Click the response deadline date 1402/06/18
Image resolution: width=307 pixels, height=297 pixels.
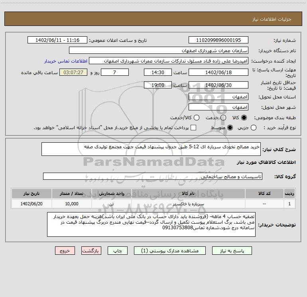218,72
